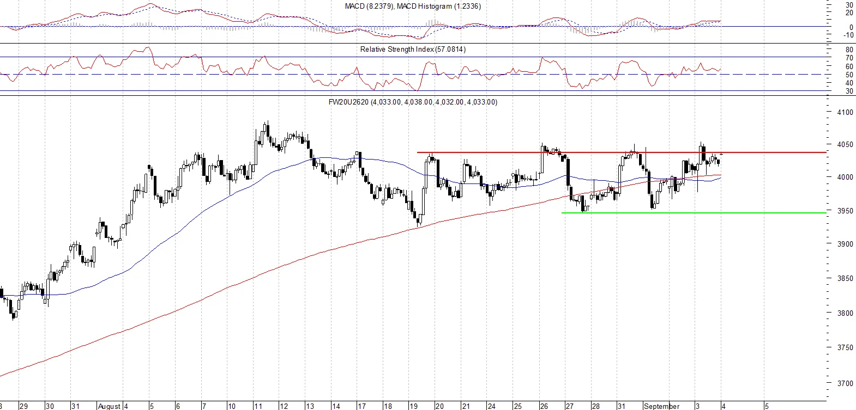Select the 4000 price axis label

coord(845,177)
